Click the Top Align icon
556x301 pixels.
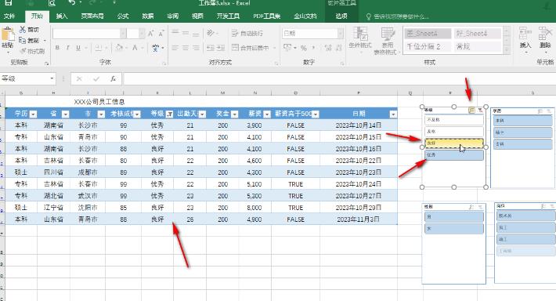175,33
